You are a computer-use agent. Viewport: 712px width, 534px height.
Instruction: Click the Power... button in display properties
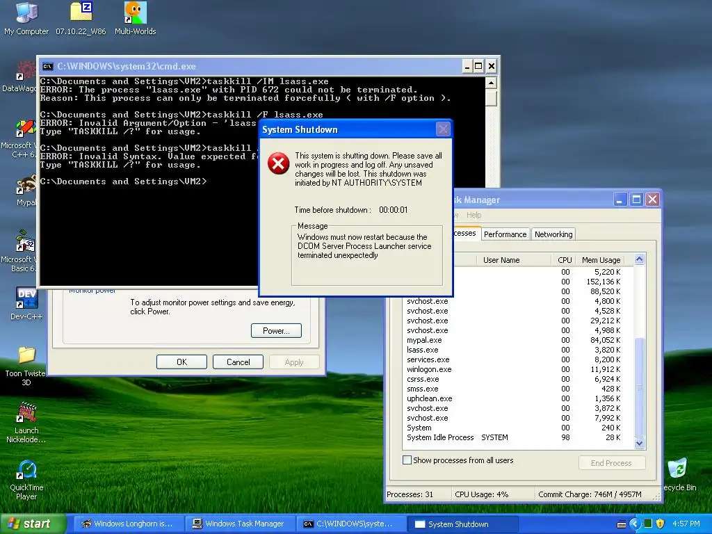click(276, 330)
